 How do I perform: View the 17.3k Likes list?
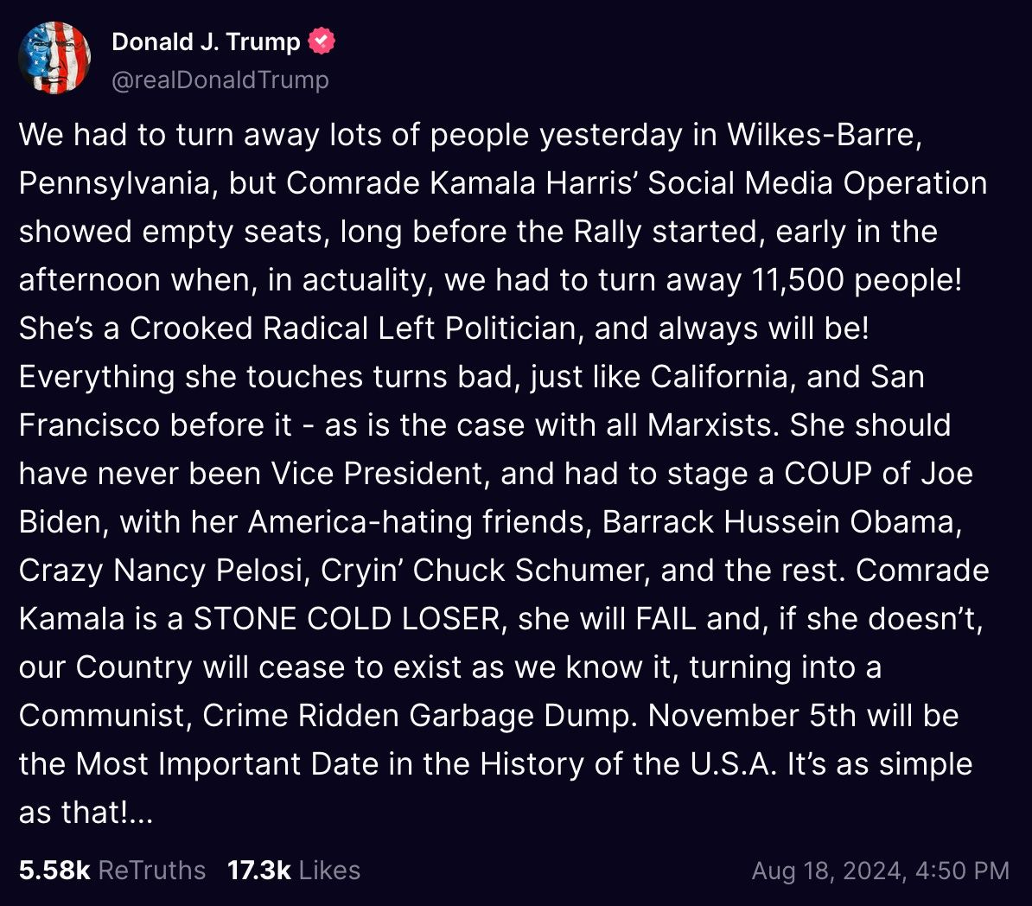pos(294,870)
